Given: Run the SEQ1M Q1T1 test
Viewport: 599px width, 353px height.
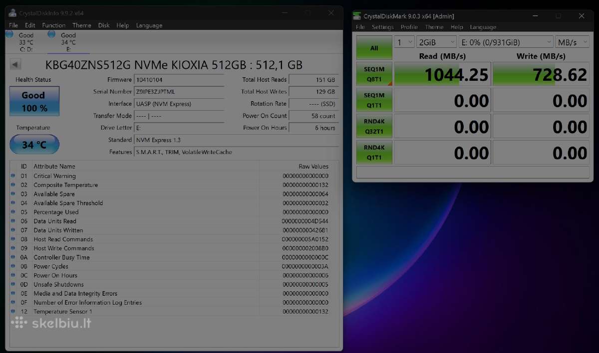Looking at the screenshot, I should tap(374, 100).
